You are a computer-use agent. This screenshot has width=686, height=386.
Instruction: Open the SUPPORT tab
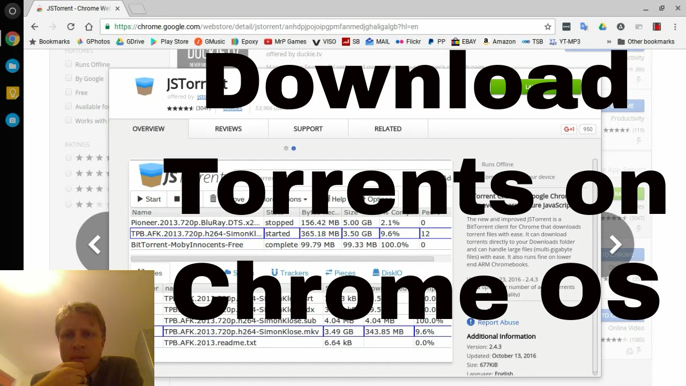coord(308,129)
